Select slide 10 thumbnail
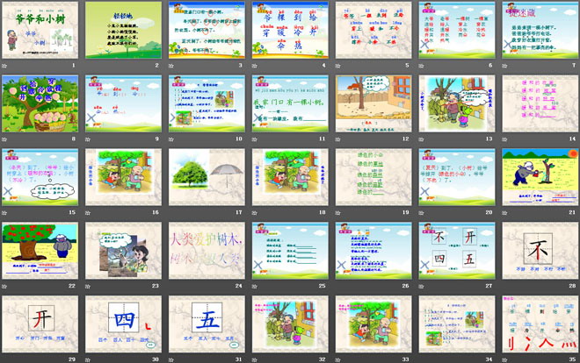 tap(207, 103)
